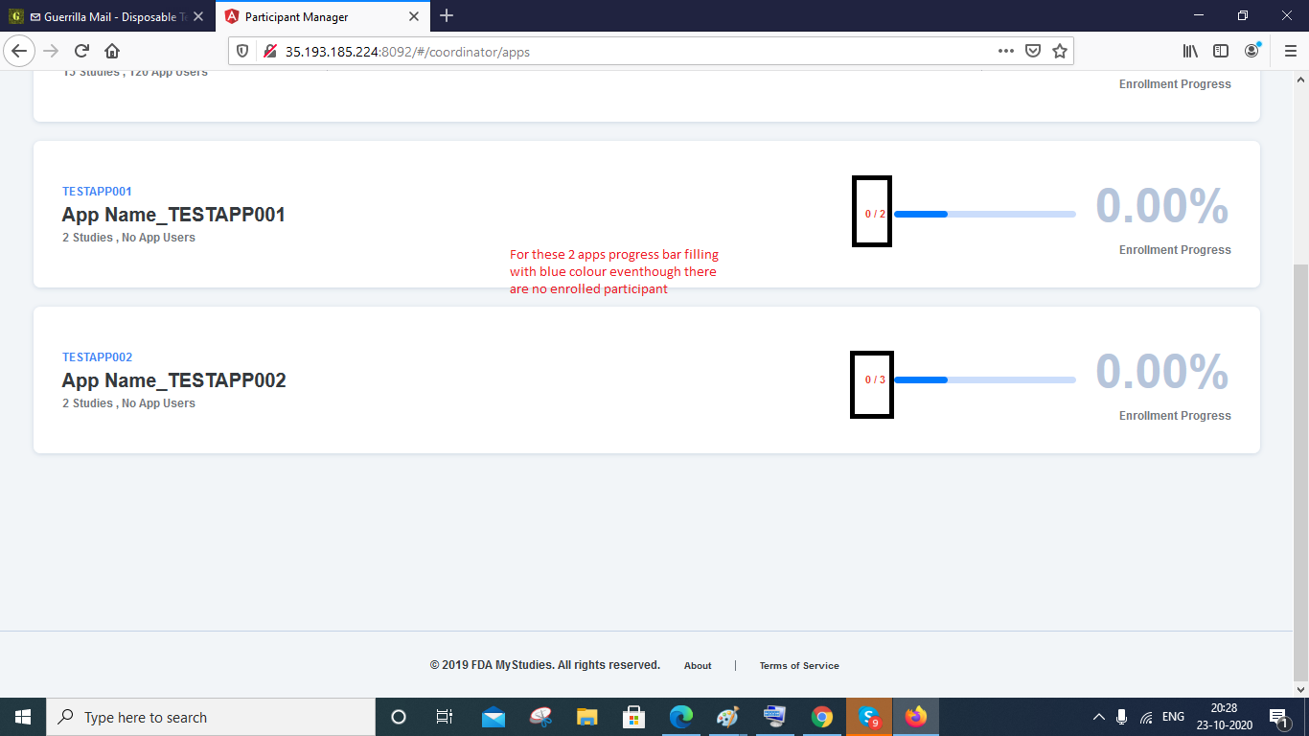
Task: Click the insecure connection lock icon
Action: [269, 51]
